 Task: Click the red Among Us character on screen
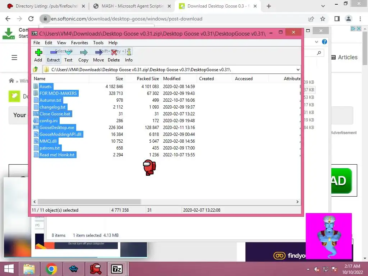[149, 167]
